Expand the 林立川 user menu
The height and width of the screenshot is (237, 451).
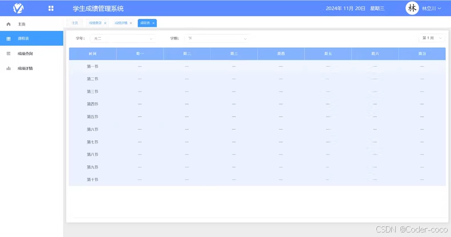[x=432, y=9]
